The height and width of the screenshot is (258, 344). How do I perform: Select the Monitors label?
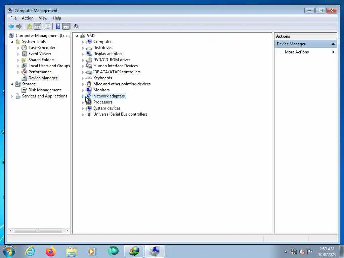(101, 90)
